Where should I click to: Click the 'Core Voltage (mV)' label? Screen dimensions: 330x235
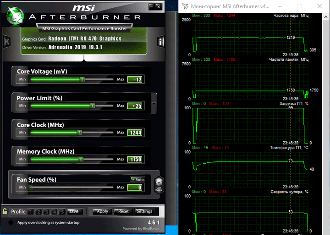(42, 72)
